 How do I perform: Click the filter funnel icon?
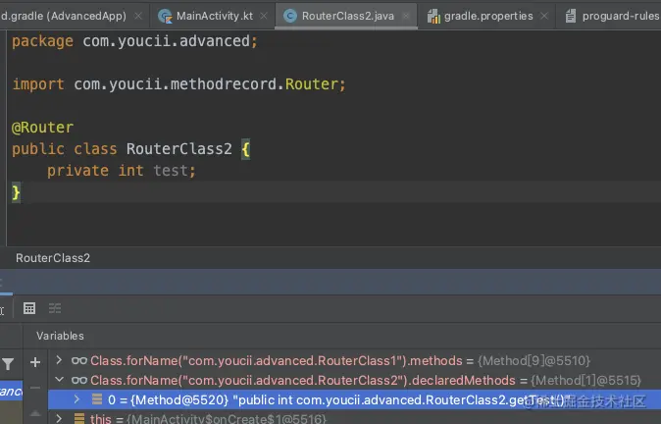(8, 364)
